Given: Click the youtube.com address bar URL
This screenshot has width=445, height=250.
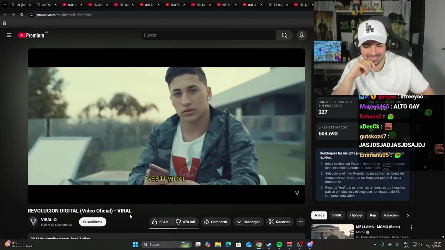Looking at the screenshot, I should coord(64,15).
